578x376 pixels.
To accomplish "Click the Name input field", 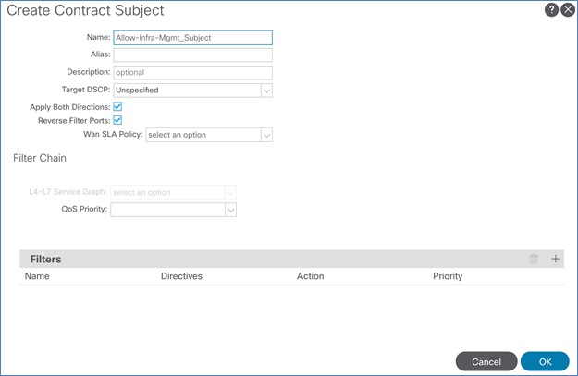I will pos(191,38).
